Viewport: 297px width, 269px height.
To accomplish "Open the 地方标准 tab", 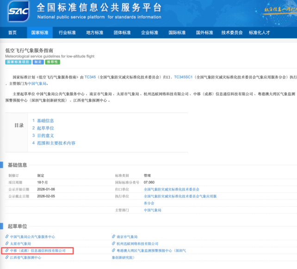I will [95, 32].
